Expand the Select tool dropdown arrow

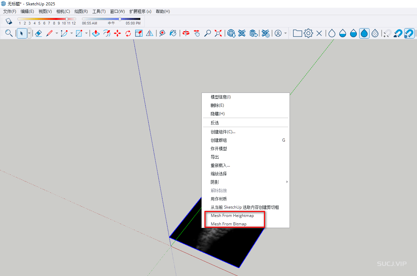pyautogui.click(x=29, y=33)
